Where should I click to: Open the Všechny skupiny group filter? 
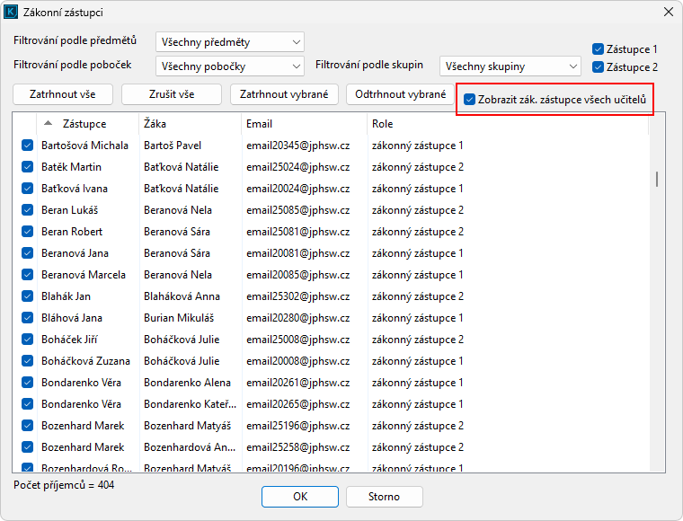[x=510, y=66]
